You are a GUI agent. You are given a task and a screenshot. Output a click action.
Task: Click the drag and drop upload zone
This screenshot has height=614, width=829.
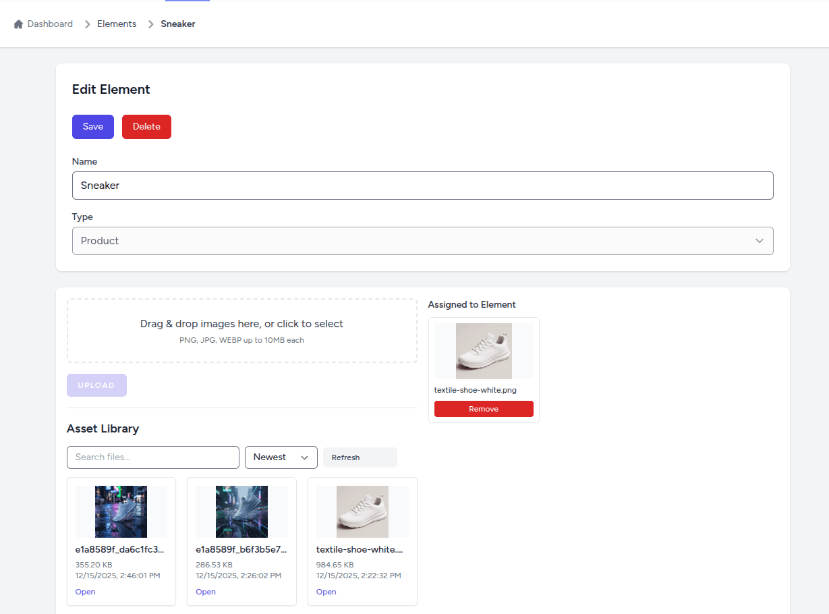[x=241, y=330]
